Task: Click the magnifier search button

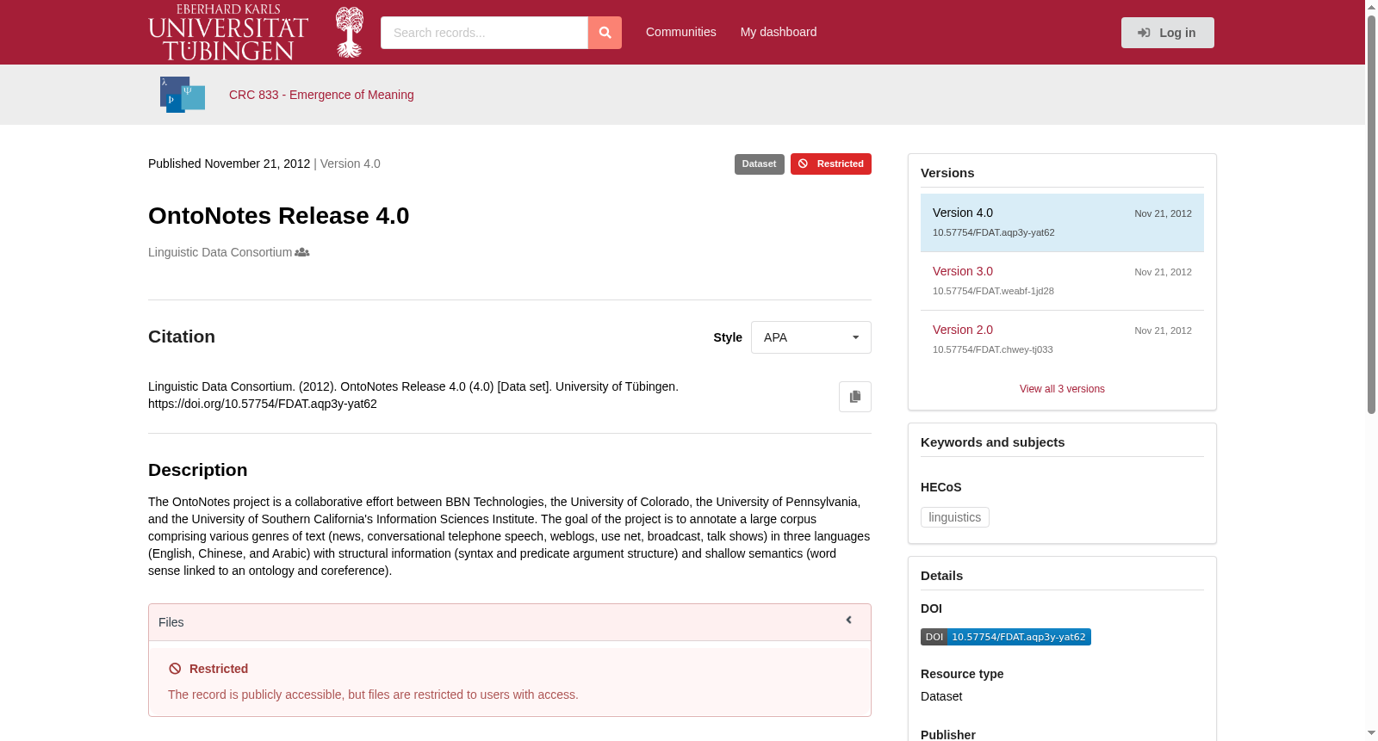Action: pos(605,33)
